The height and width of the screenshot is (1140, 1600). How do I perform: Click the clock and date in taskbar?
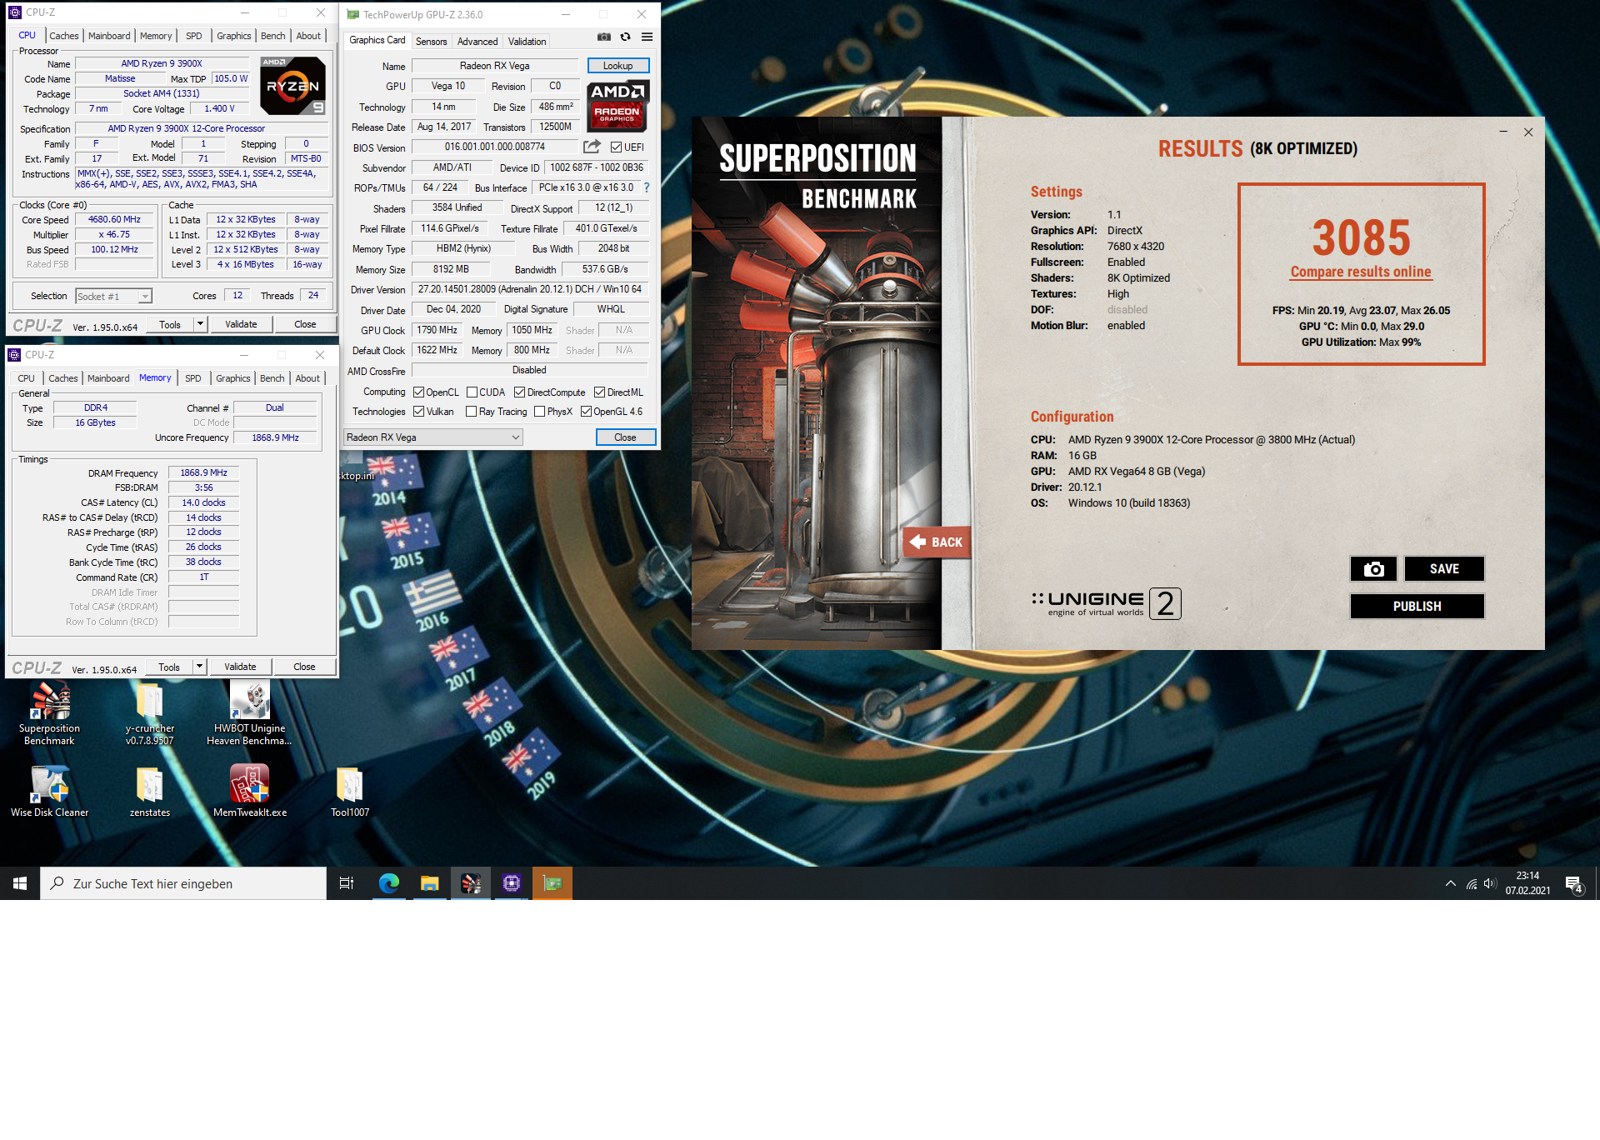[1527, 883]
